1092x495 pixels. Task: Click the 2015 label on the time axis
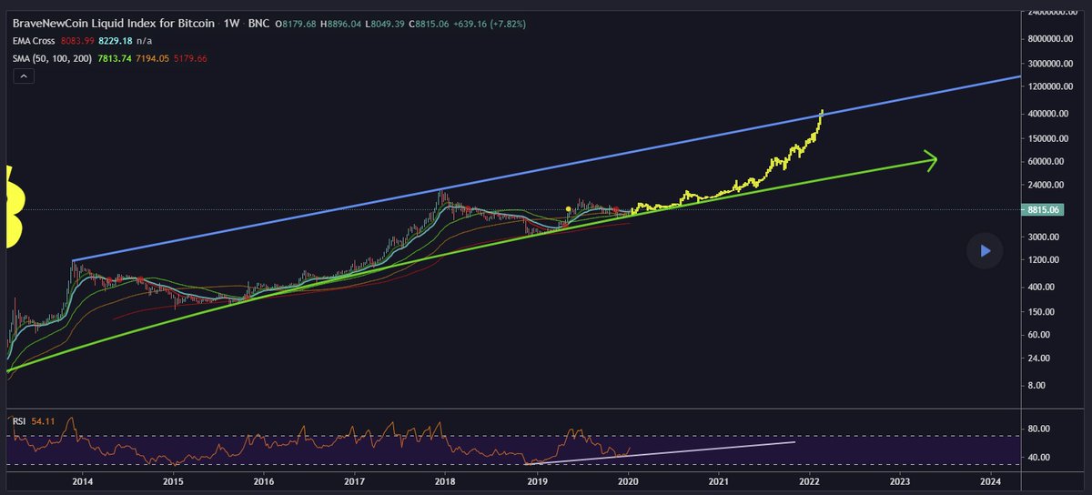coord(172,480)
